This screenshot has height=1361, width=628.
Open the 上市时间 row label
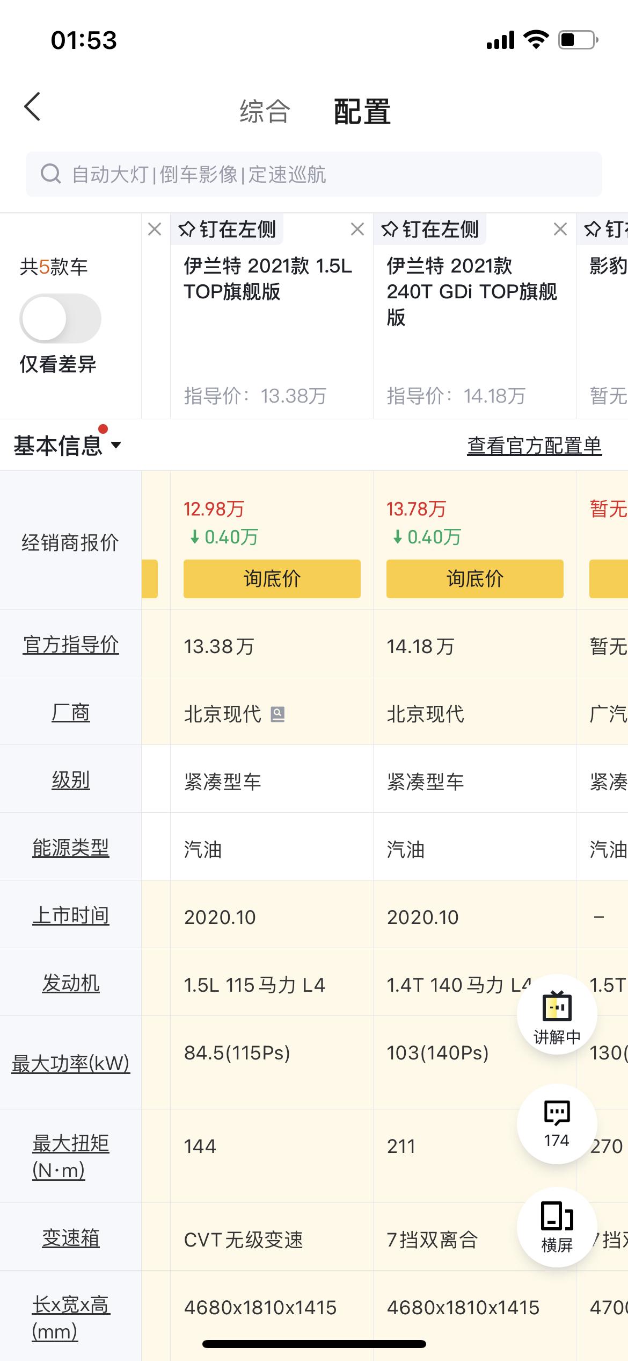(71, 915)
